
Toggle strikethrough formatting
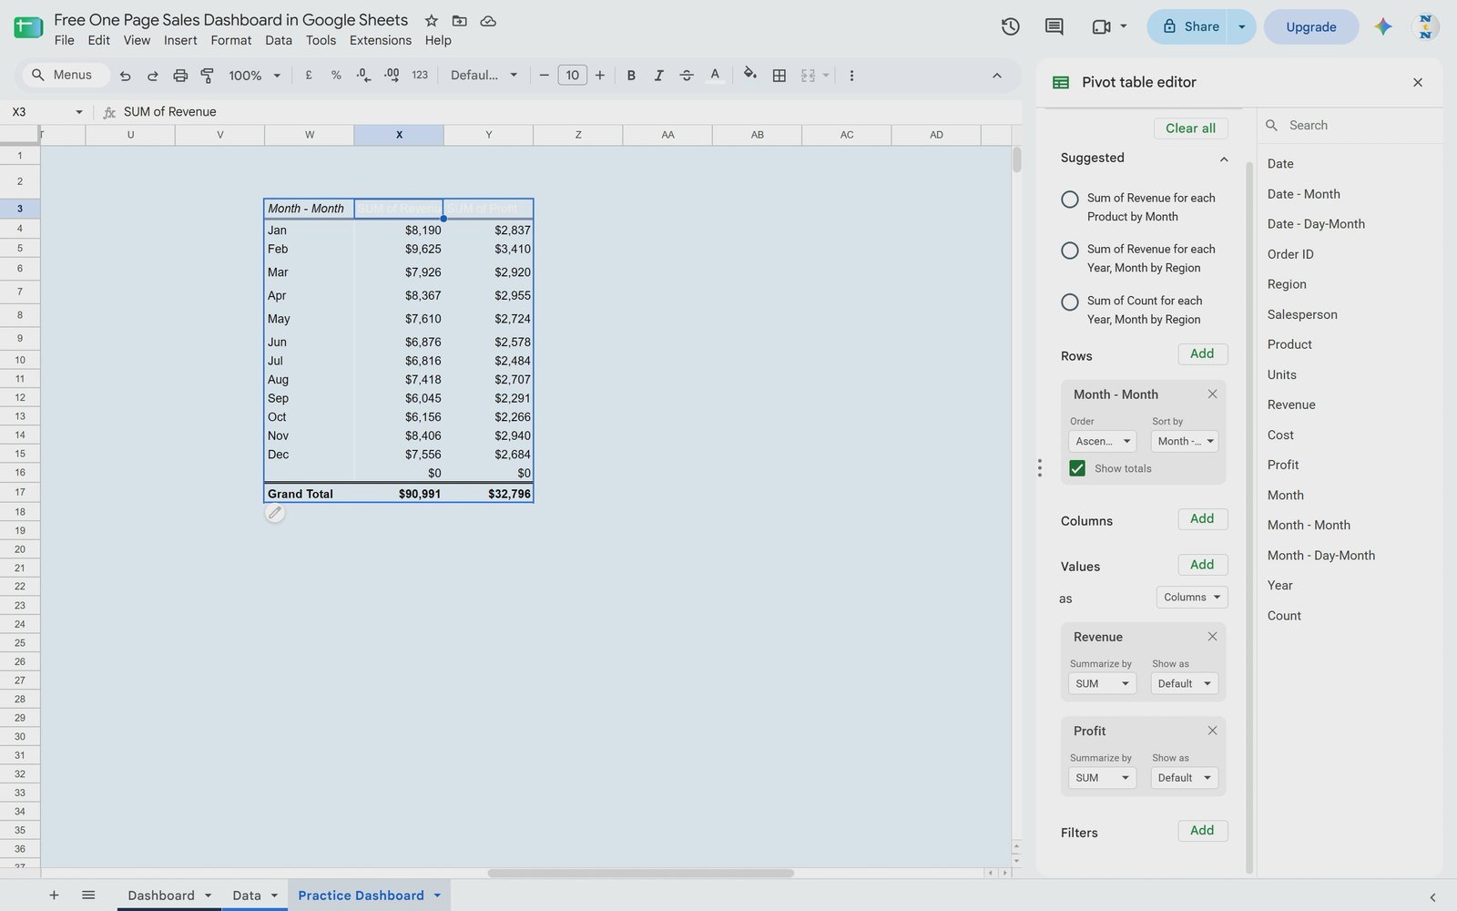(x=687, y=76)
